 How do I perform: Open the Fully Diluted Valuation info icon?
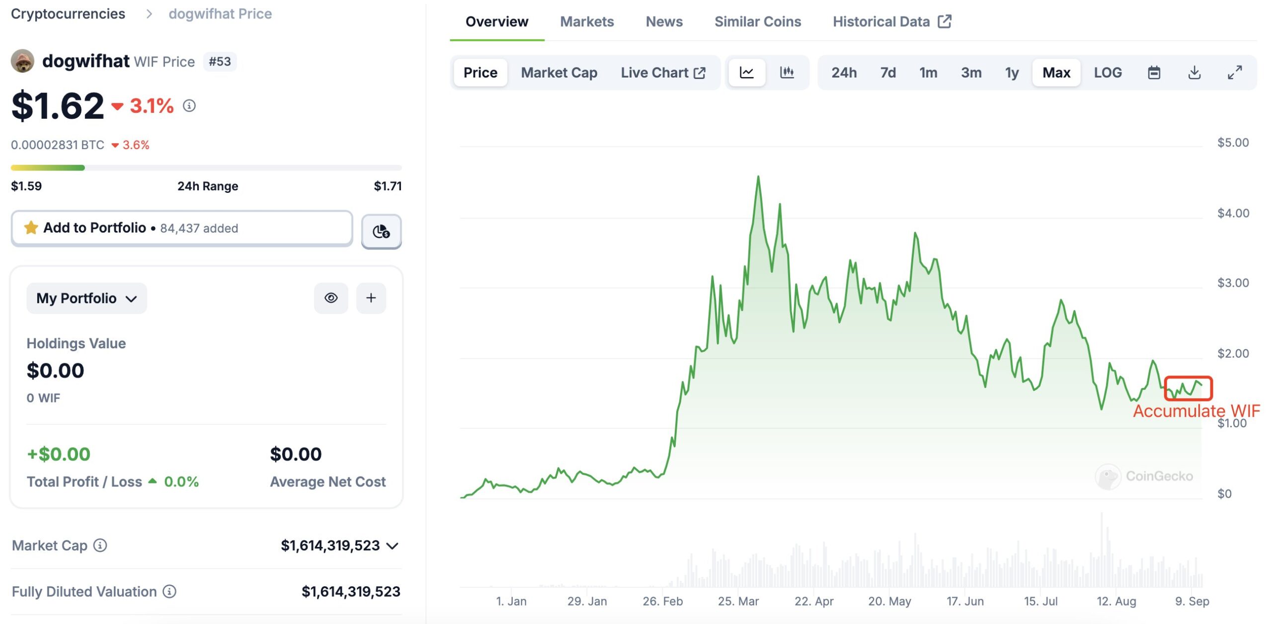[x=170, y=591]
